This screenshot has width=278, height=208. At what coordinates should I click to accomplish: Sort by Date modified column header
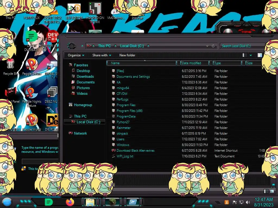coord(194,63)
